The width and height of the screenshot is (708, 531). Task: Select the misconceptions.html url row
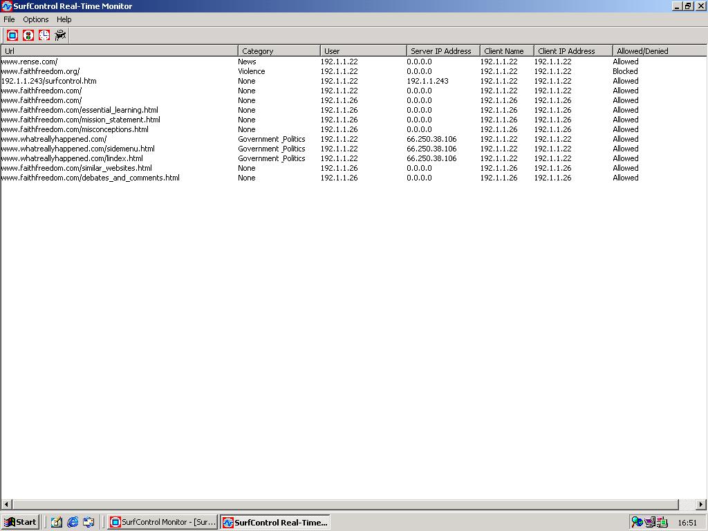pos(75,129)
